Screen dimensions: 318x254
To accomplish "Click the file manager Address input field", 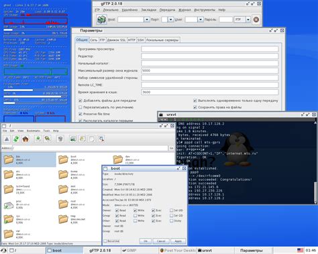I will point(91,148).
